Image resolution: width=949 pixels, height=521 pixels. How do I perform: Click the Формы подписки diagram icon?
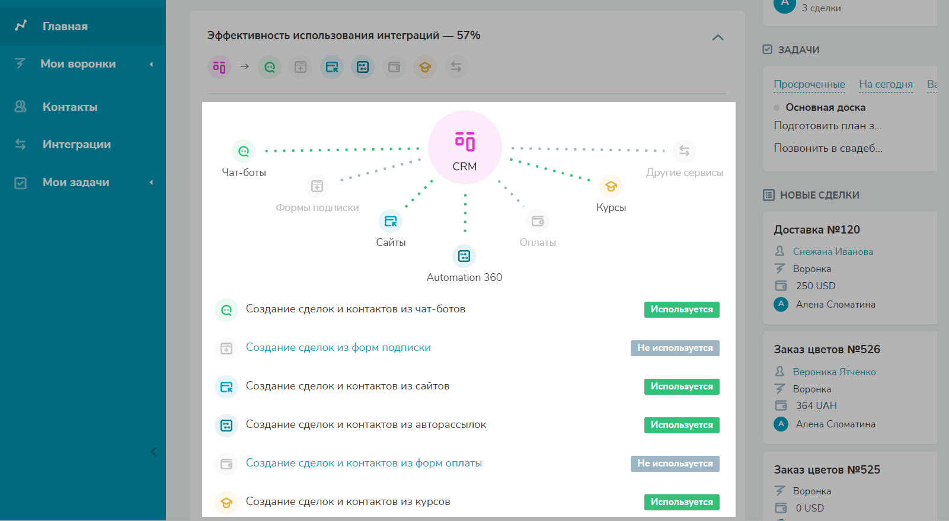pyautogui.click(x=317, y=186)
